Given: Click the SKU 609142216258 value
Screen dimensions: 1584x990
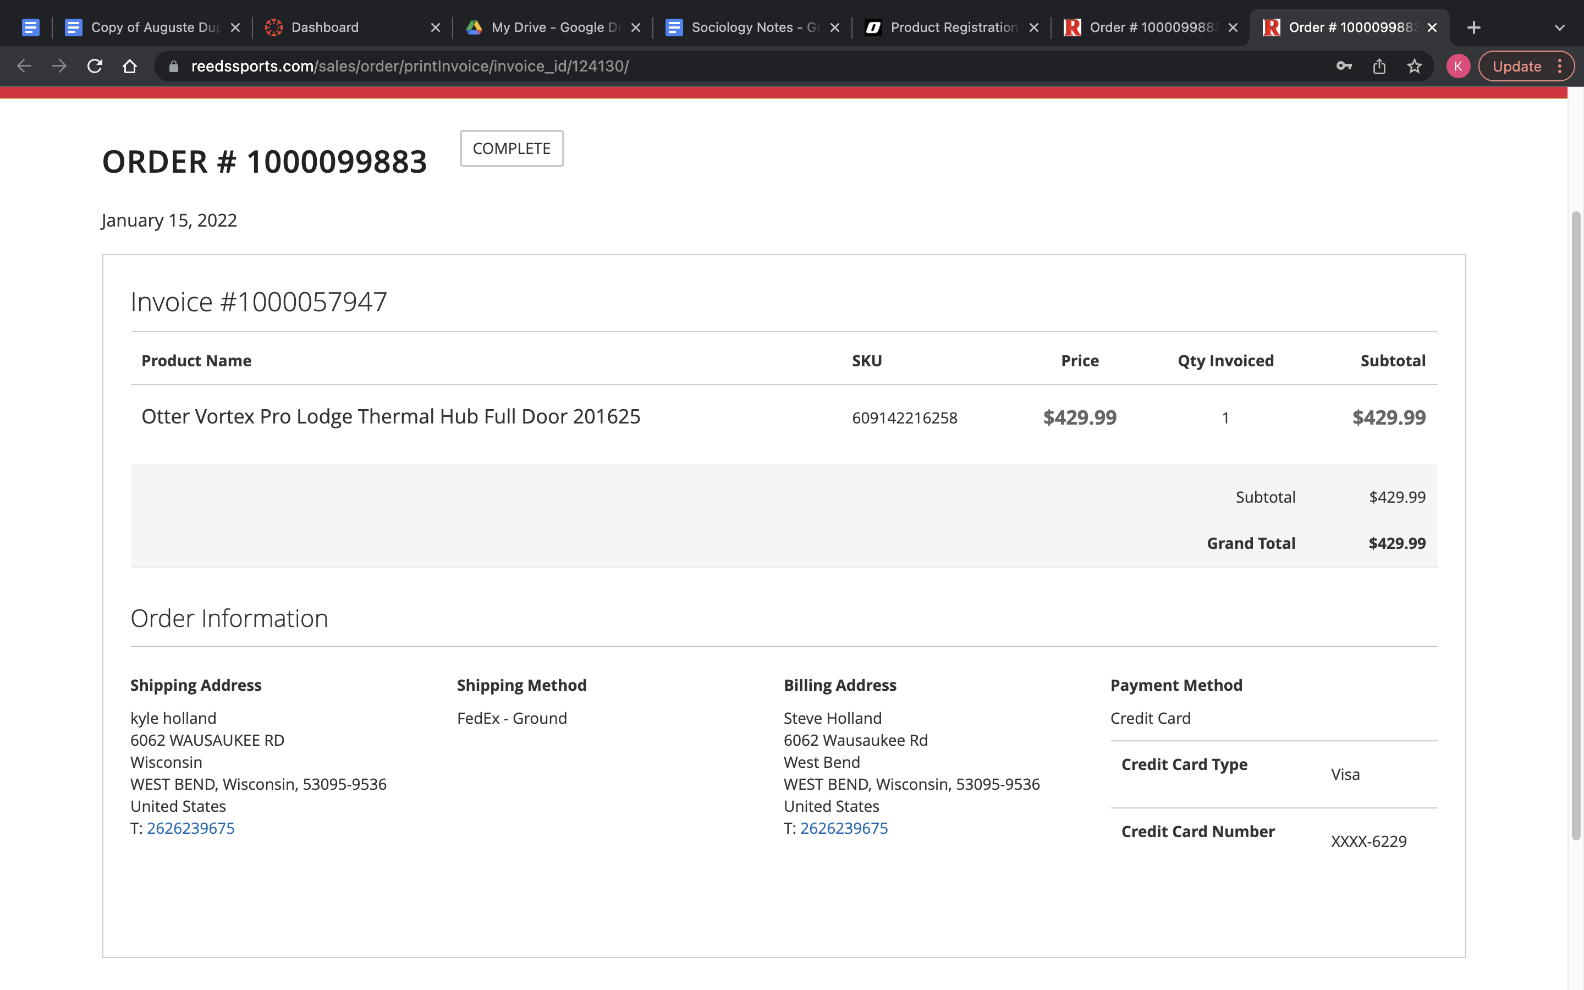Looking at the screenshot, I should (905, 418).
